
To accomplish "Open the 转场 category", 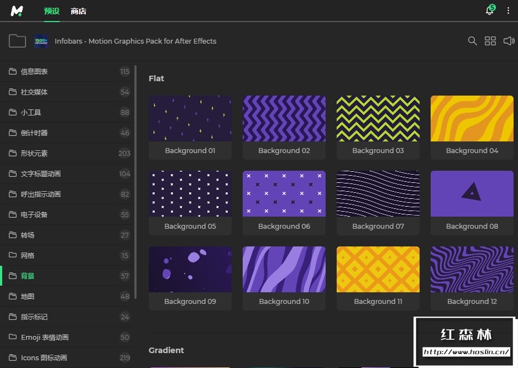I will coord(28,235).
